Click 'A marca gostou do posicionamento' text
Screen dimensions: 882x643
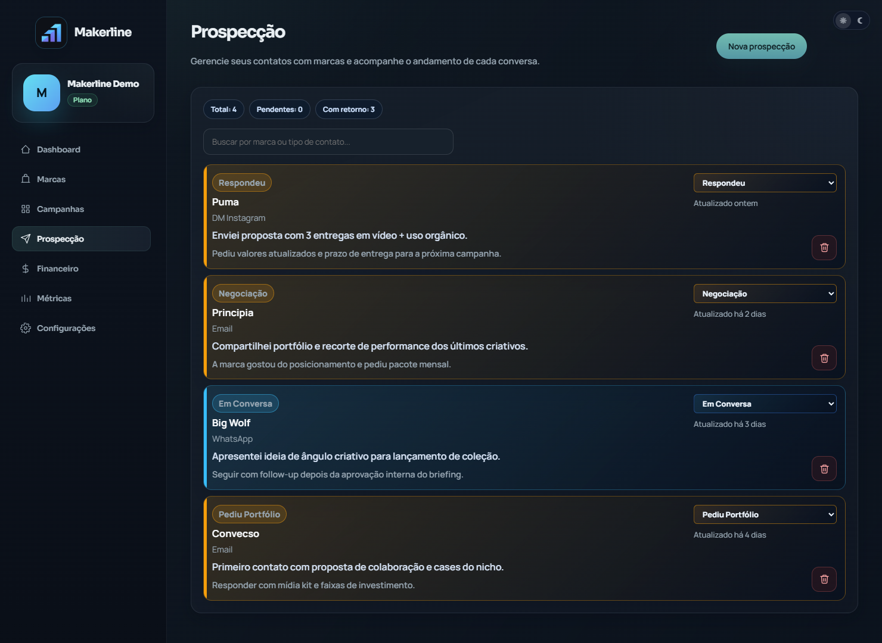pos(331,364)
